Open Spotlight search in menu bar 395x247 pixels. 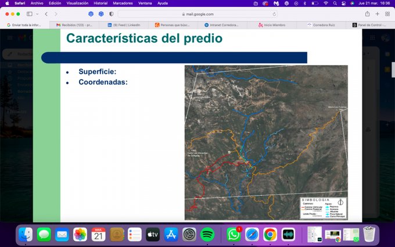pyautogui.click(x=335, y=3)
